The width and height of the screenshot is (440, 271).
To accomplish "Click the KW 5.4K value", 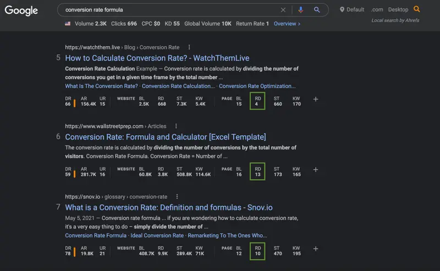I will (x=200, y=104).
